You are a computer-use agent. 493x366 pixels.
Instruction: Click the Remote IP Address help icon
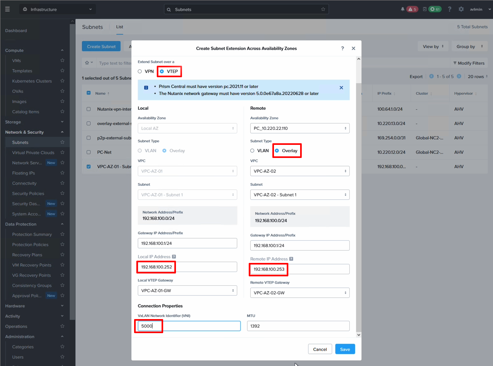pos(291,259)
